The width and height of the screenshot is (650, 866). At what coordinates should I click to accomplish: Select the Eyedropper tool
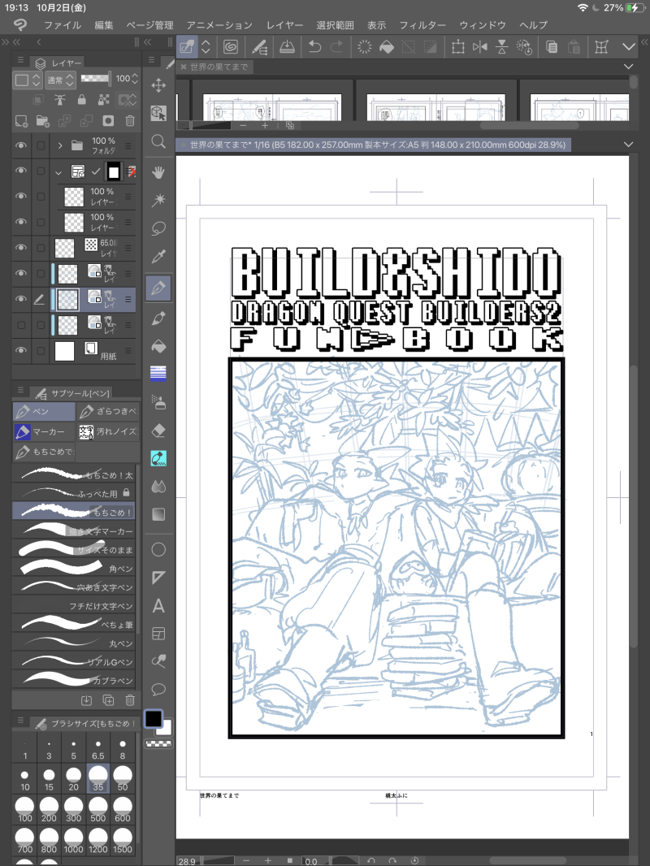click(158, 256)
